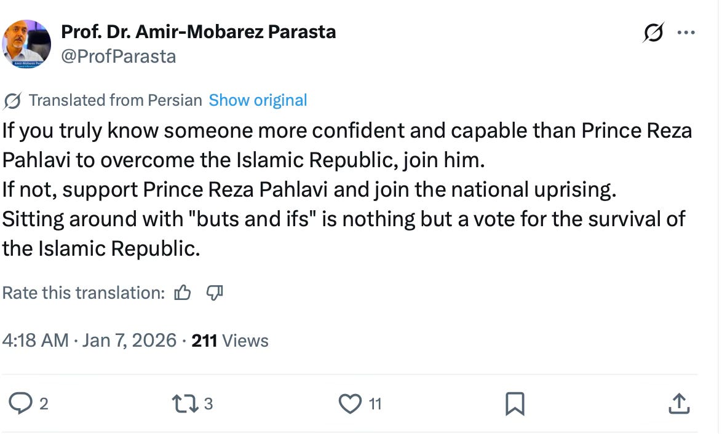722x434 pixels.
Task: Bookmark this post
Action: click(514, 403)
